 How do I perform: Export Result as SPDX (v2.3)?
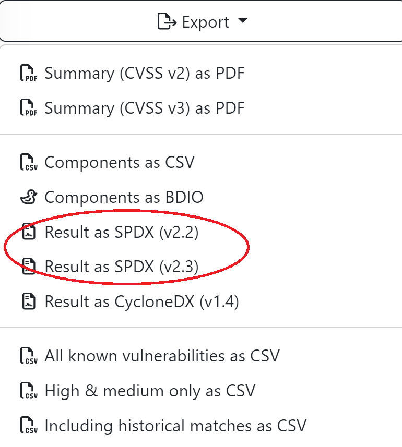click(x=121, y=267)
